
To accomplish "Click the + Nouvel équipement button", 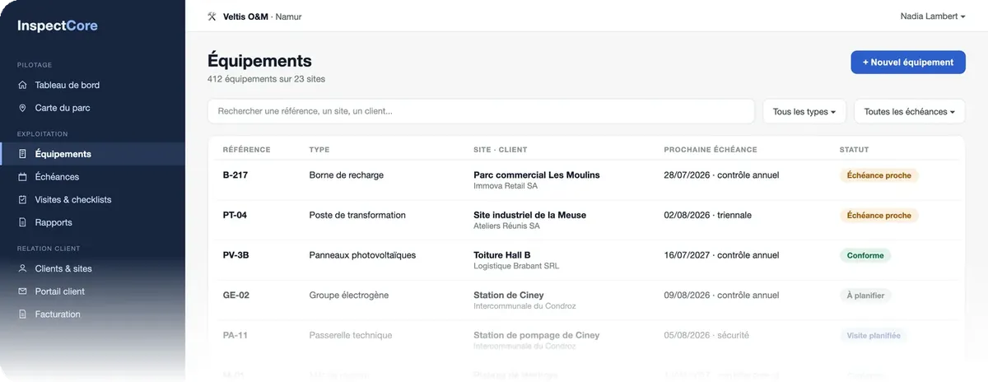I will click(907, 63).
